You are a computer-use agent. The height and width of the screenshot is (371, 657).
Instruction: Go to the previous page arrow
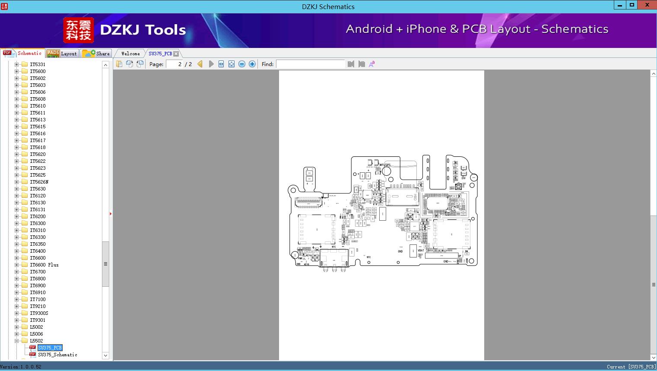tap(200, 64)
